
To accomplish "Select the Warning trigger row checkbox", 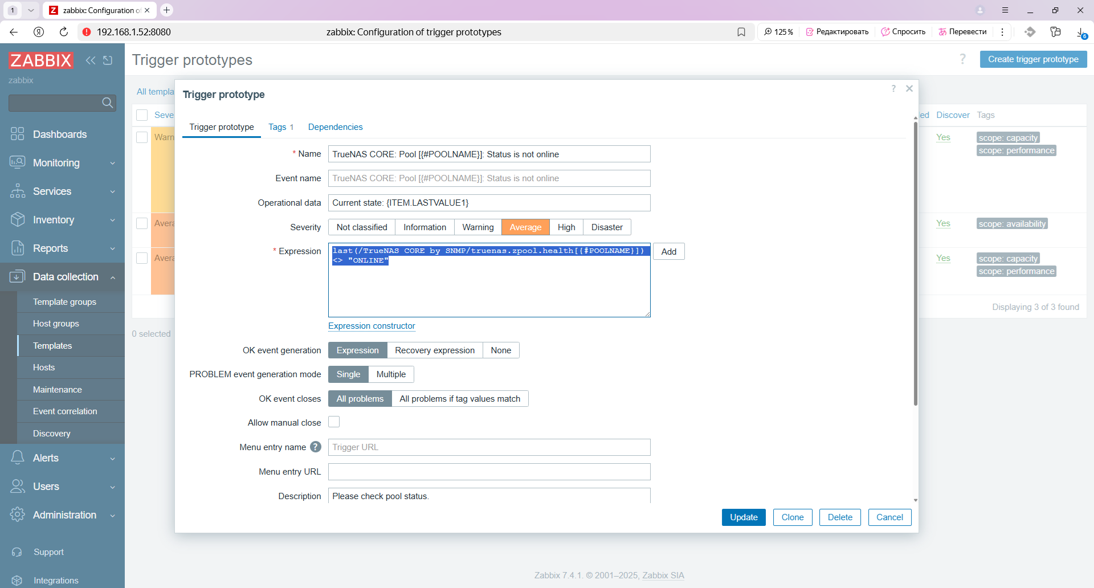I will point(142,137).
